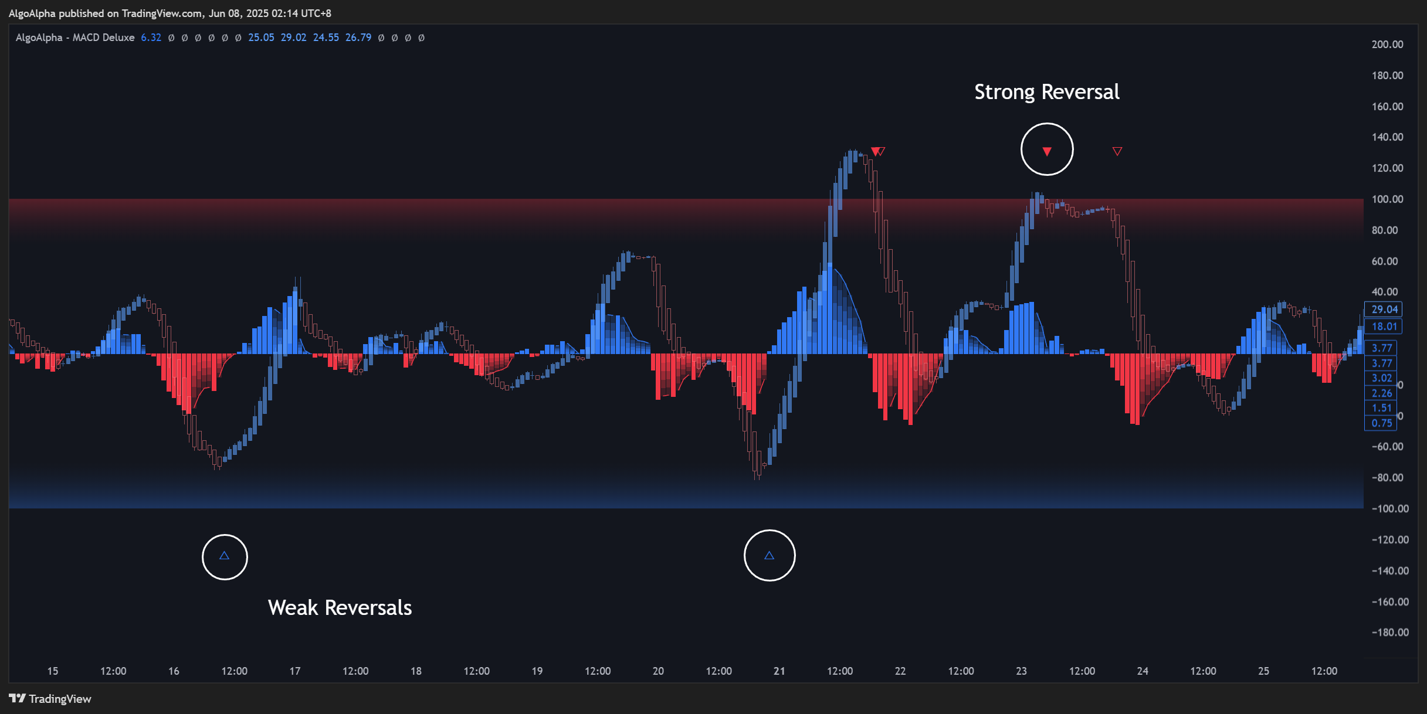
Task: Click the solid red down-triangle under Strong Reversal
Action: 1047,151
